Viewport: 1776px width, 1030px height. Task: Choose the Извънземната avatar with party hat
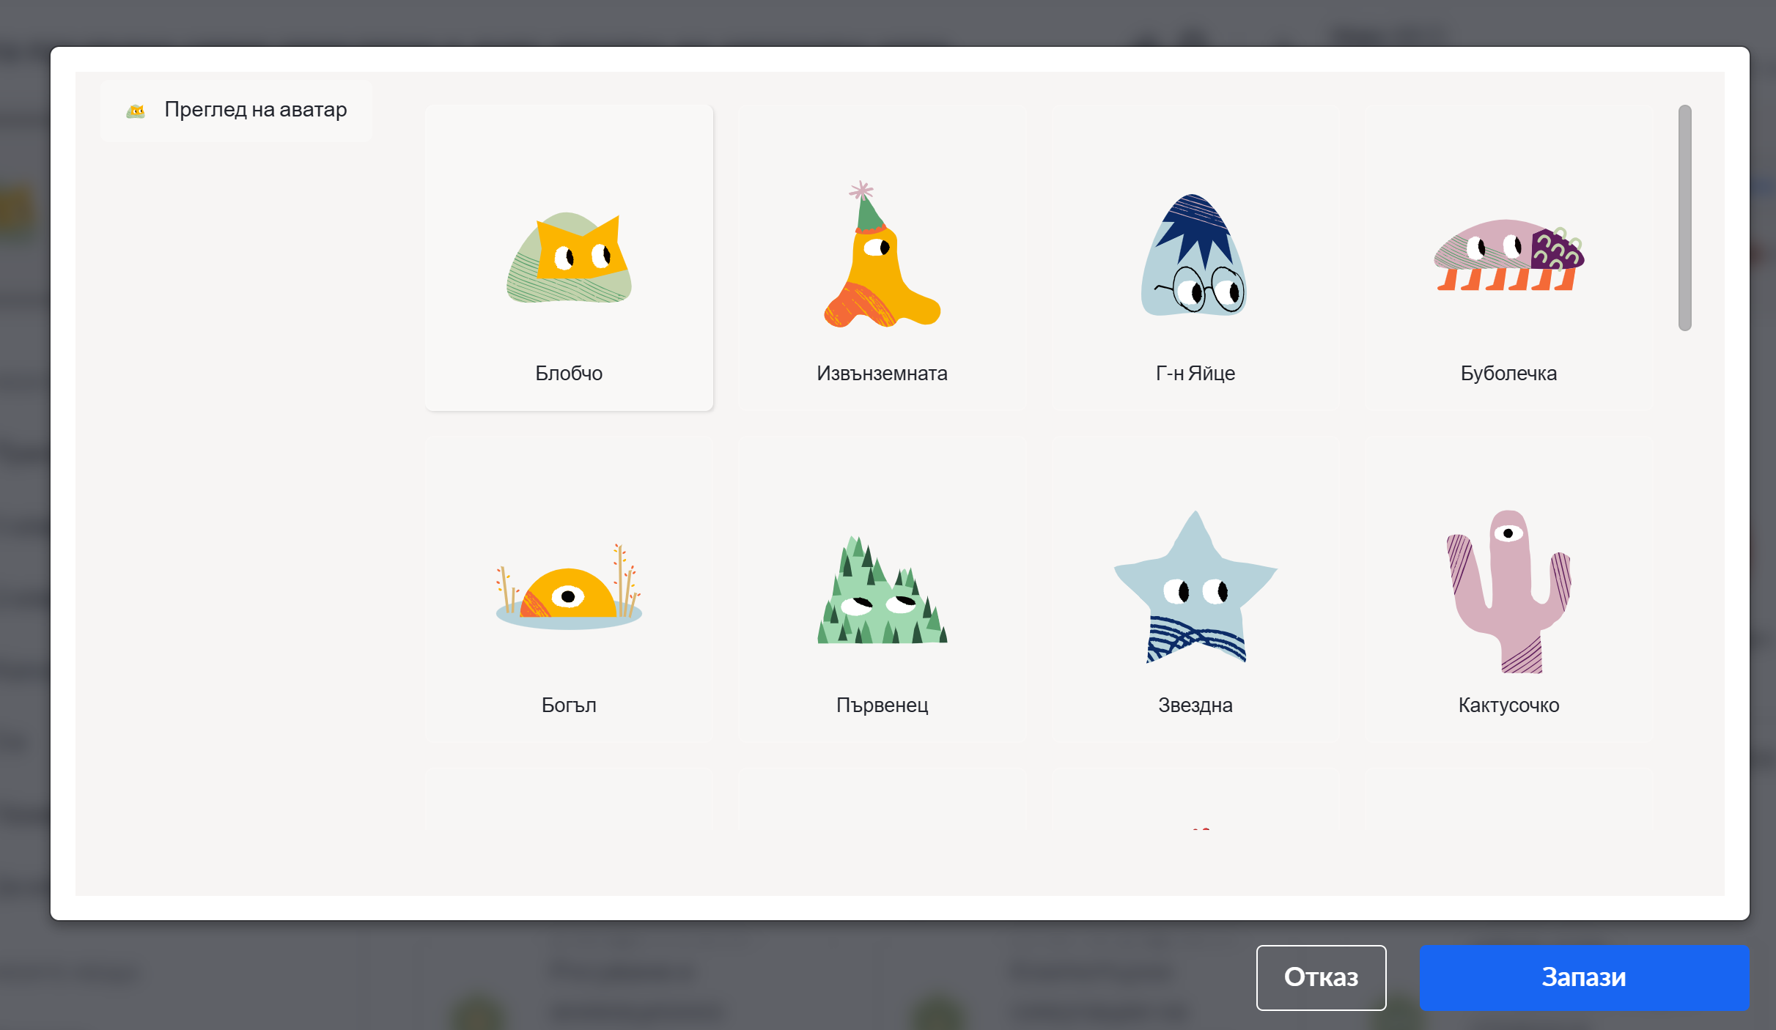[882, 257]
